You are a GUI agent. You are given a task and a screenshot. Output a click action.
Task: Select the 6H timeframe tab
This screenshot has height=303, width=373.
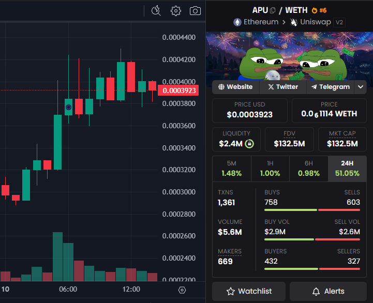click(x=309, y=169)
